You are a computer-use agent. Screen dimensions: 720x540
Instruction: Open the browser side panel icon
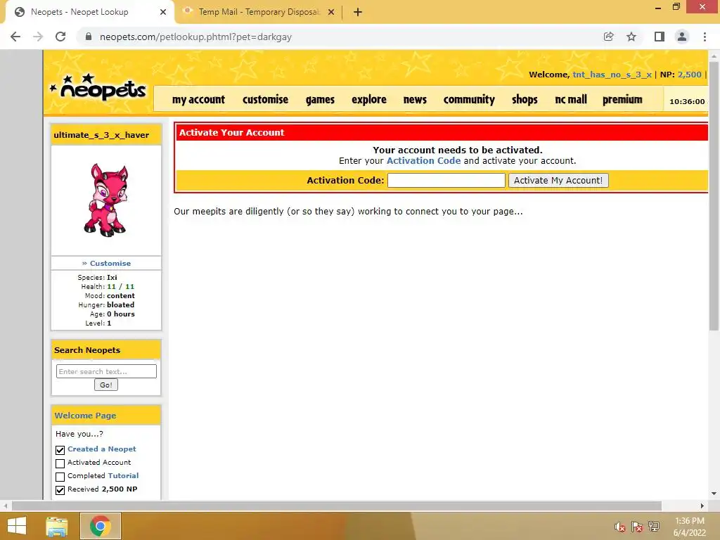click(660, 37)
